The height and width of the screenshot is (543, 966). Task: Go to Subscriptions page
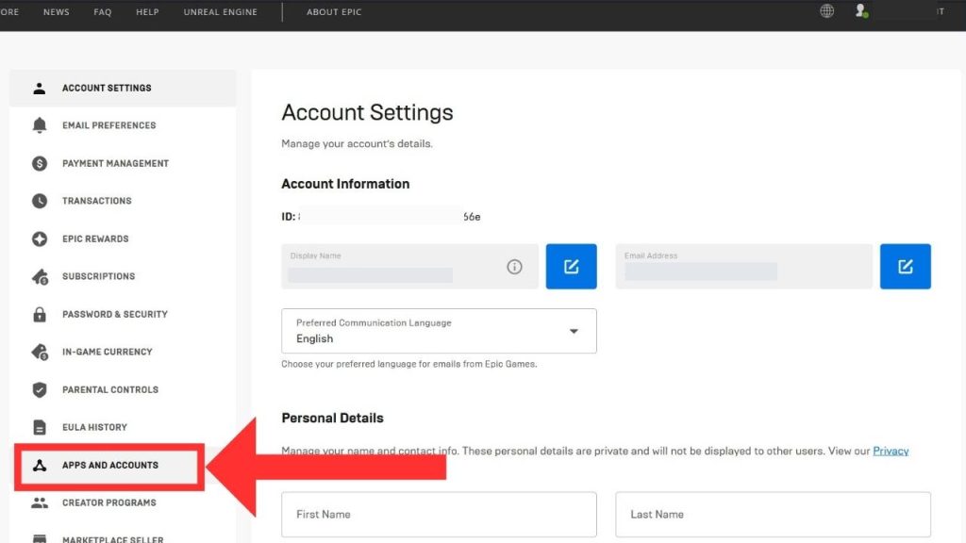123,276
